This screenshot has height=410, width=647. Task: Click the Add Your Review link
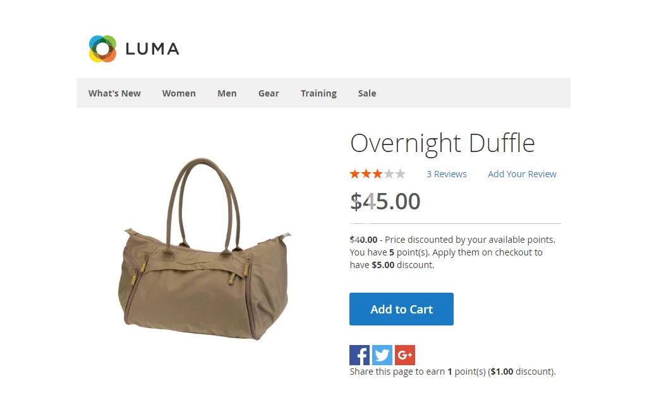pos(522,174)
